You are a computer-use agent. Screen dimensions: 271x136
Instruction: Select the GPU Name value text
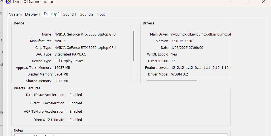(85, 34)
